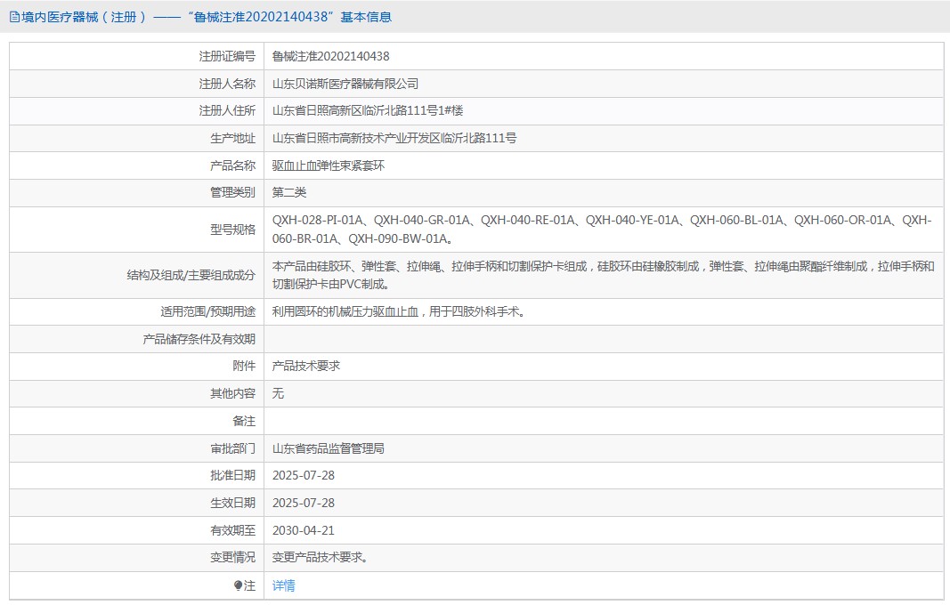Select product name 驱血止血弹性束紧套环

coord(328,165)
